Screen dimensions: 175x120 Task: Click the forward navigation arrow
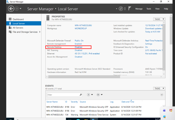pyautogui.click(x=17, y=9)
